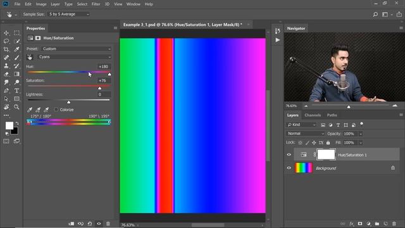Select the Move tool
Screen dimensions: 405x228
[x=6, y=33]
